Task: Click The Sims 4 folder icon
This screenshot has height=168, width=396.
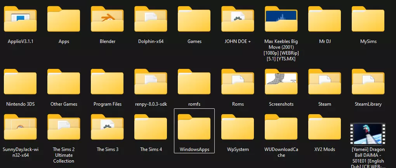Action: click(151, 127)
